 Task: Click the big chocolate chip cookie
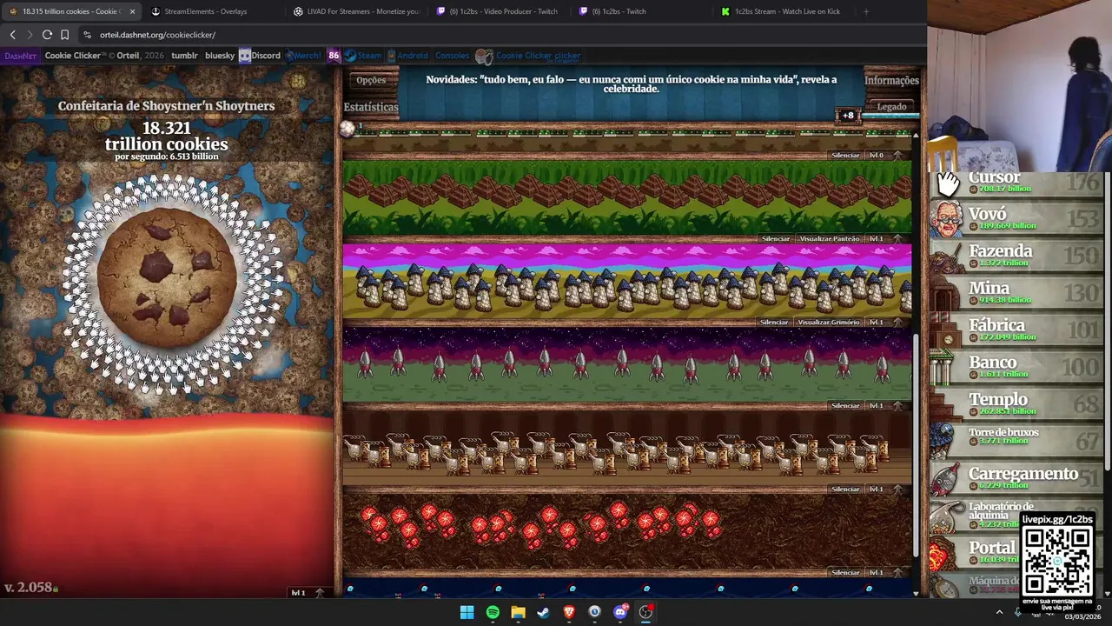[x=167, y=277]
